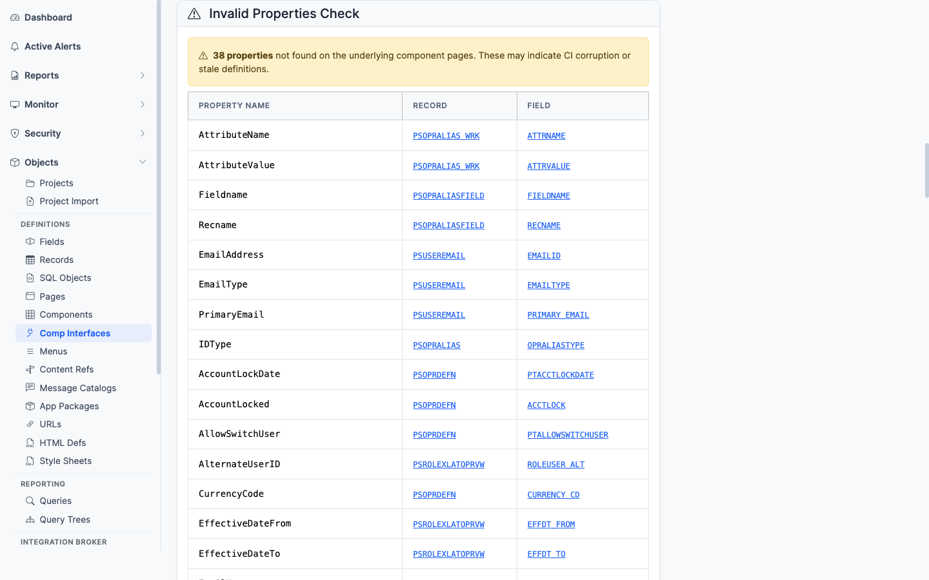Click the Security shield icon
Viewport: 929px width, 580px height.
[15, 133]
